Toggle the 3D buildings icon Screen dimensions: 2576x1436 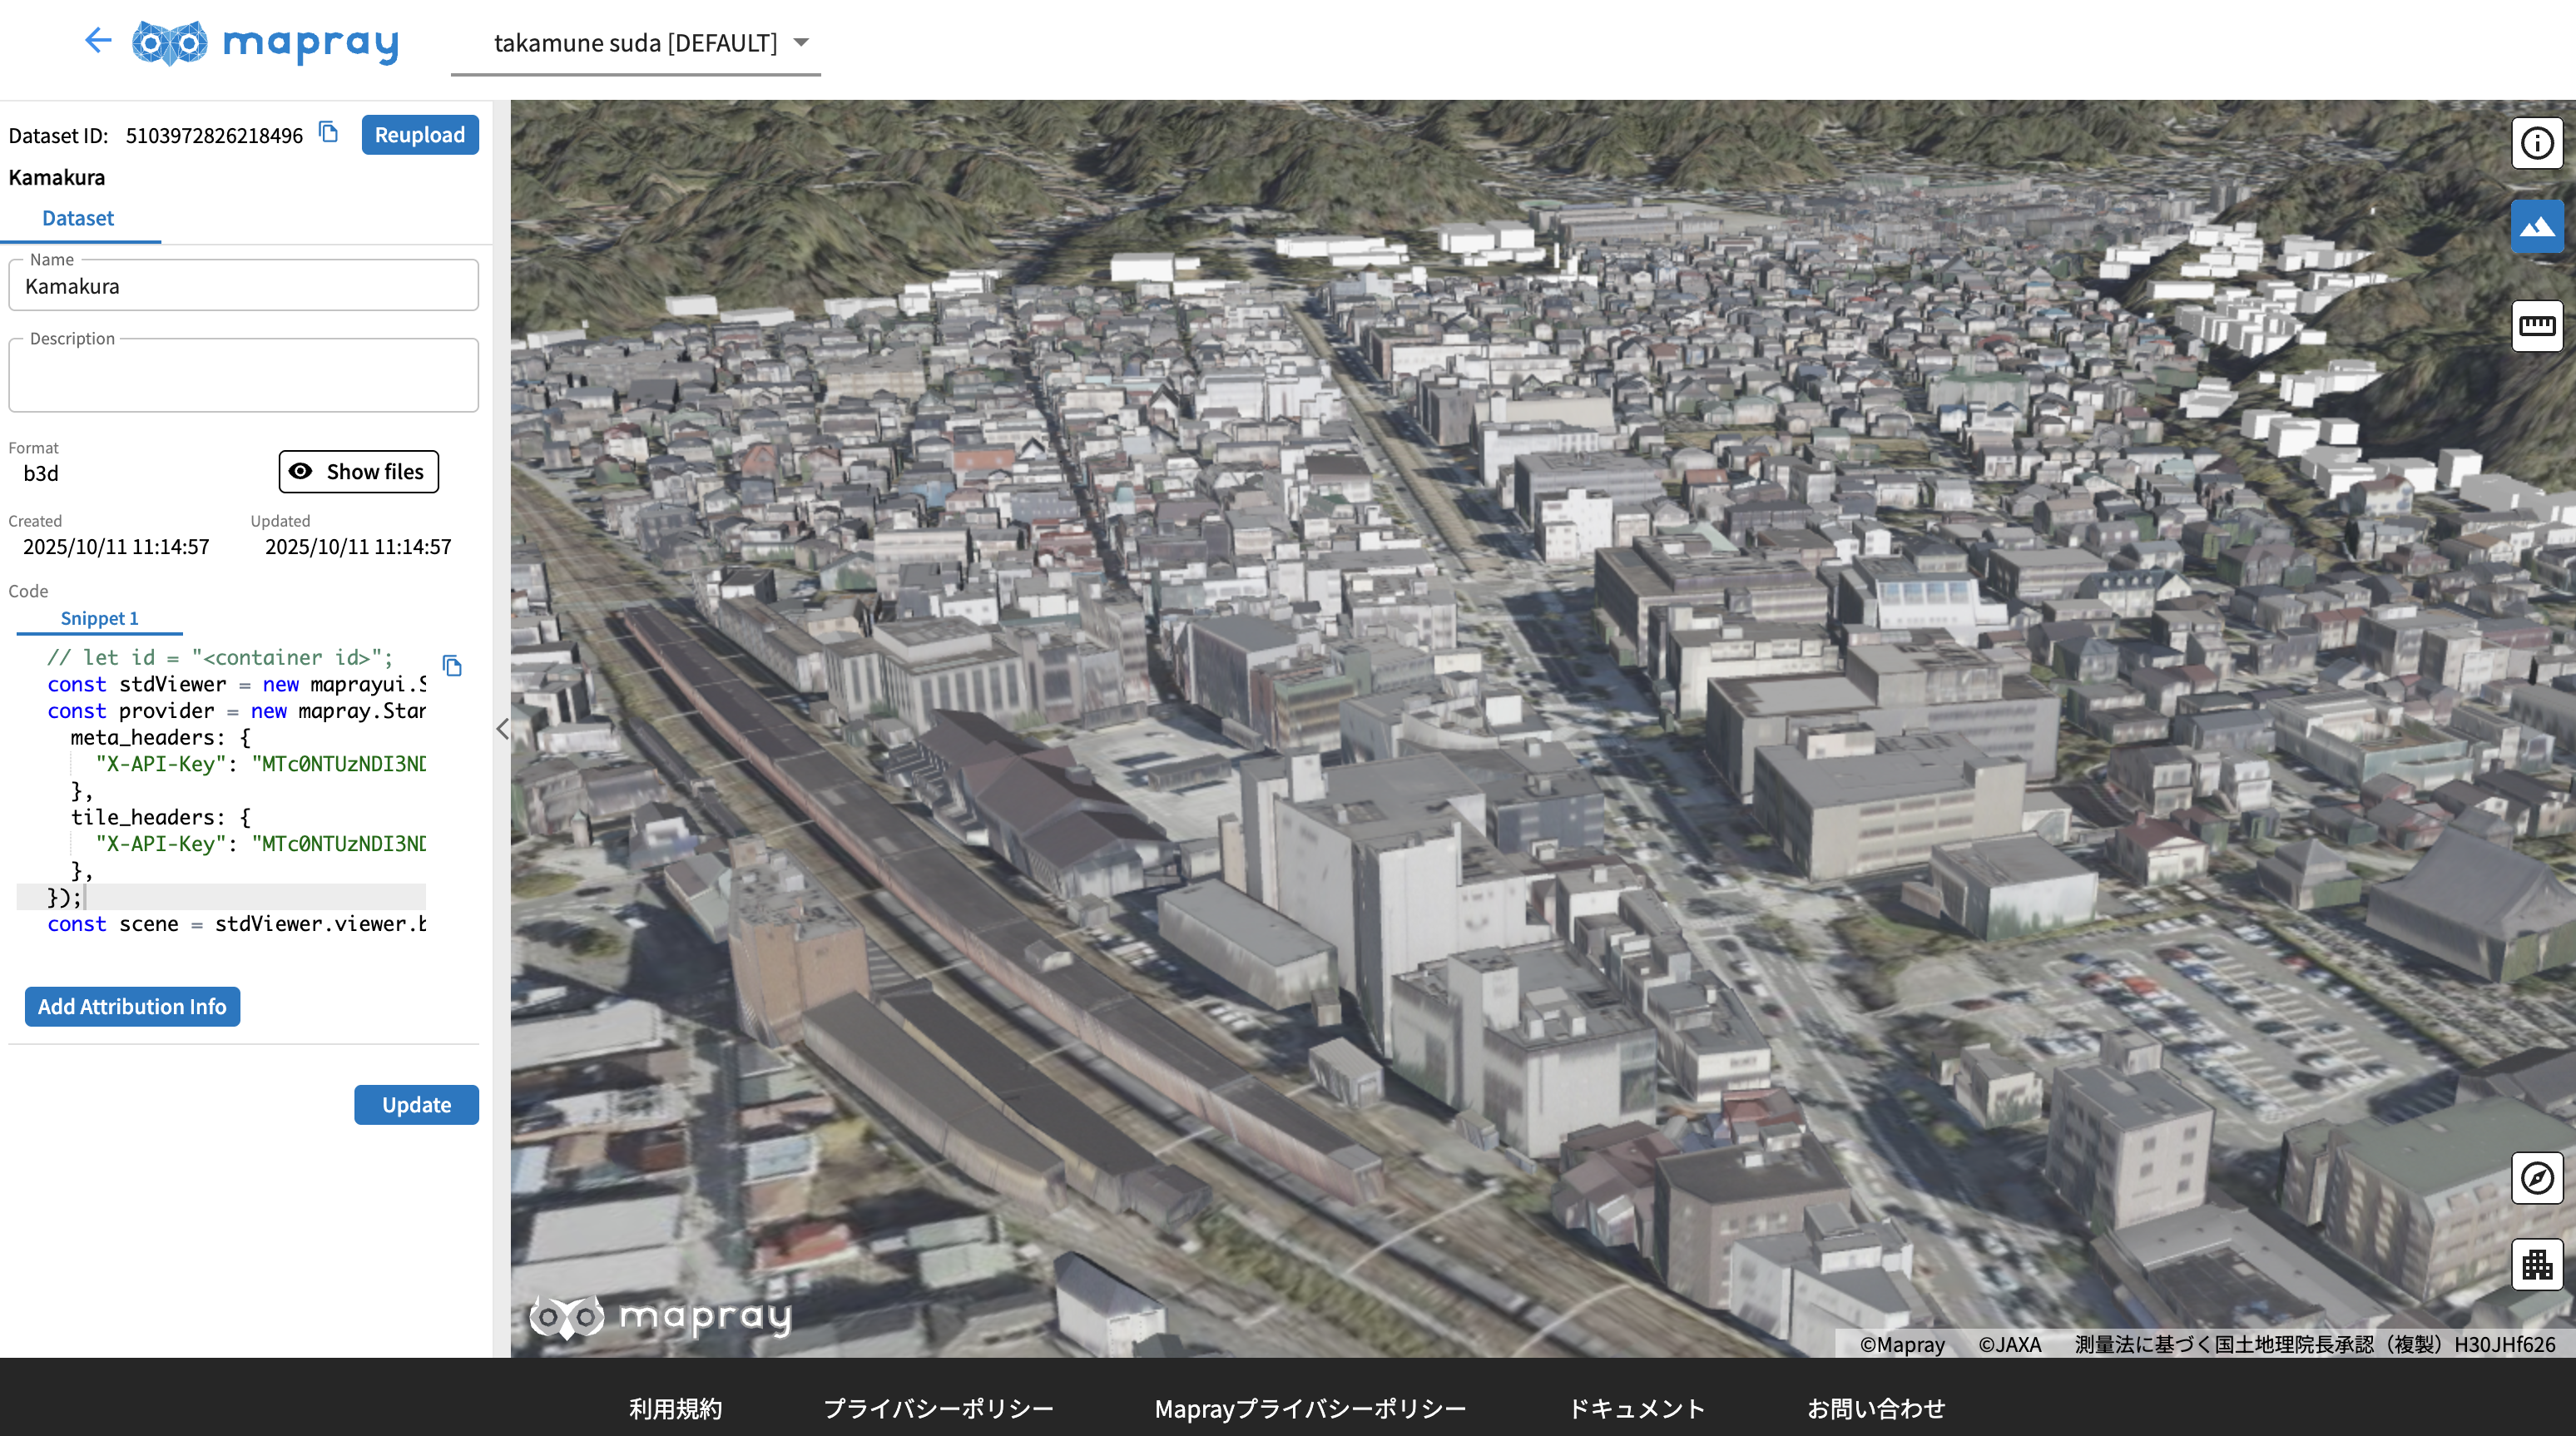[x=2536, y=1265]
